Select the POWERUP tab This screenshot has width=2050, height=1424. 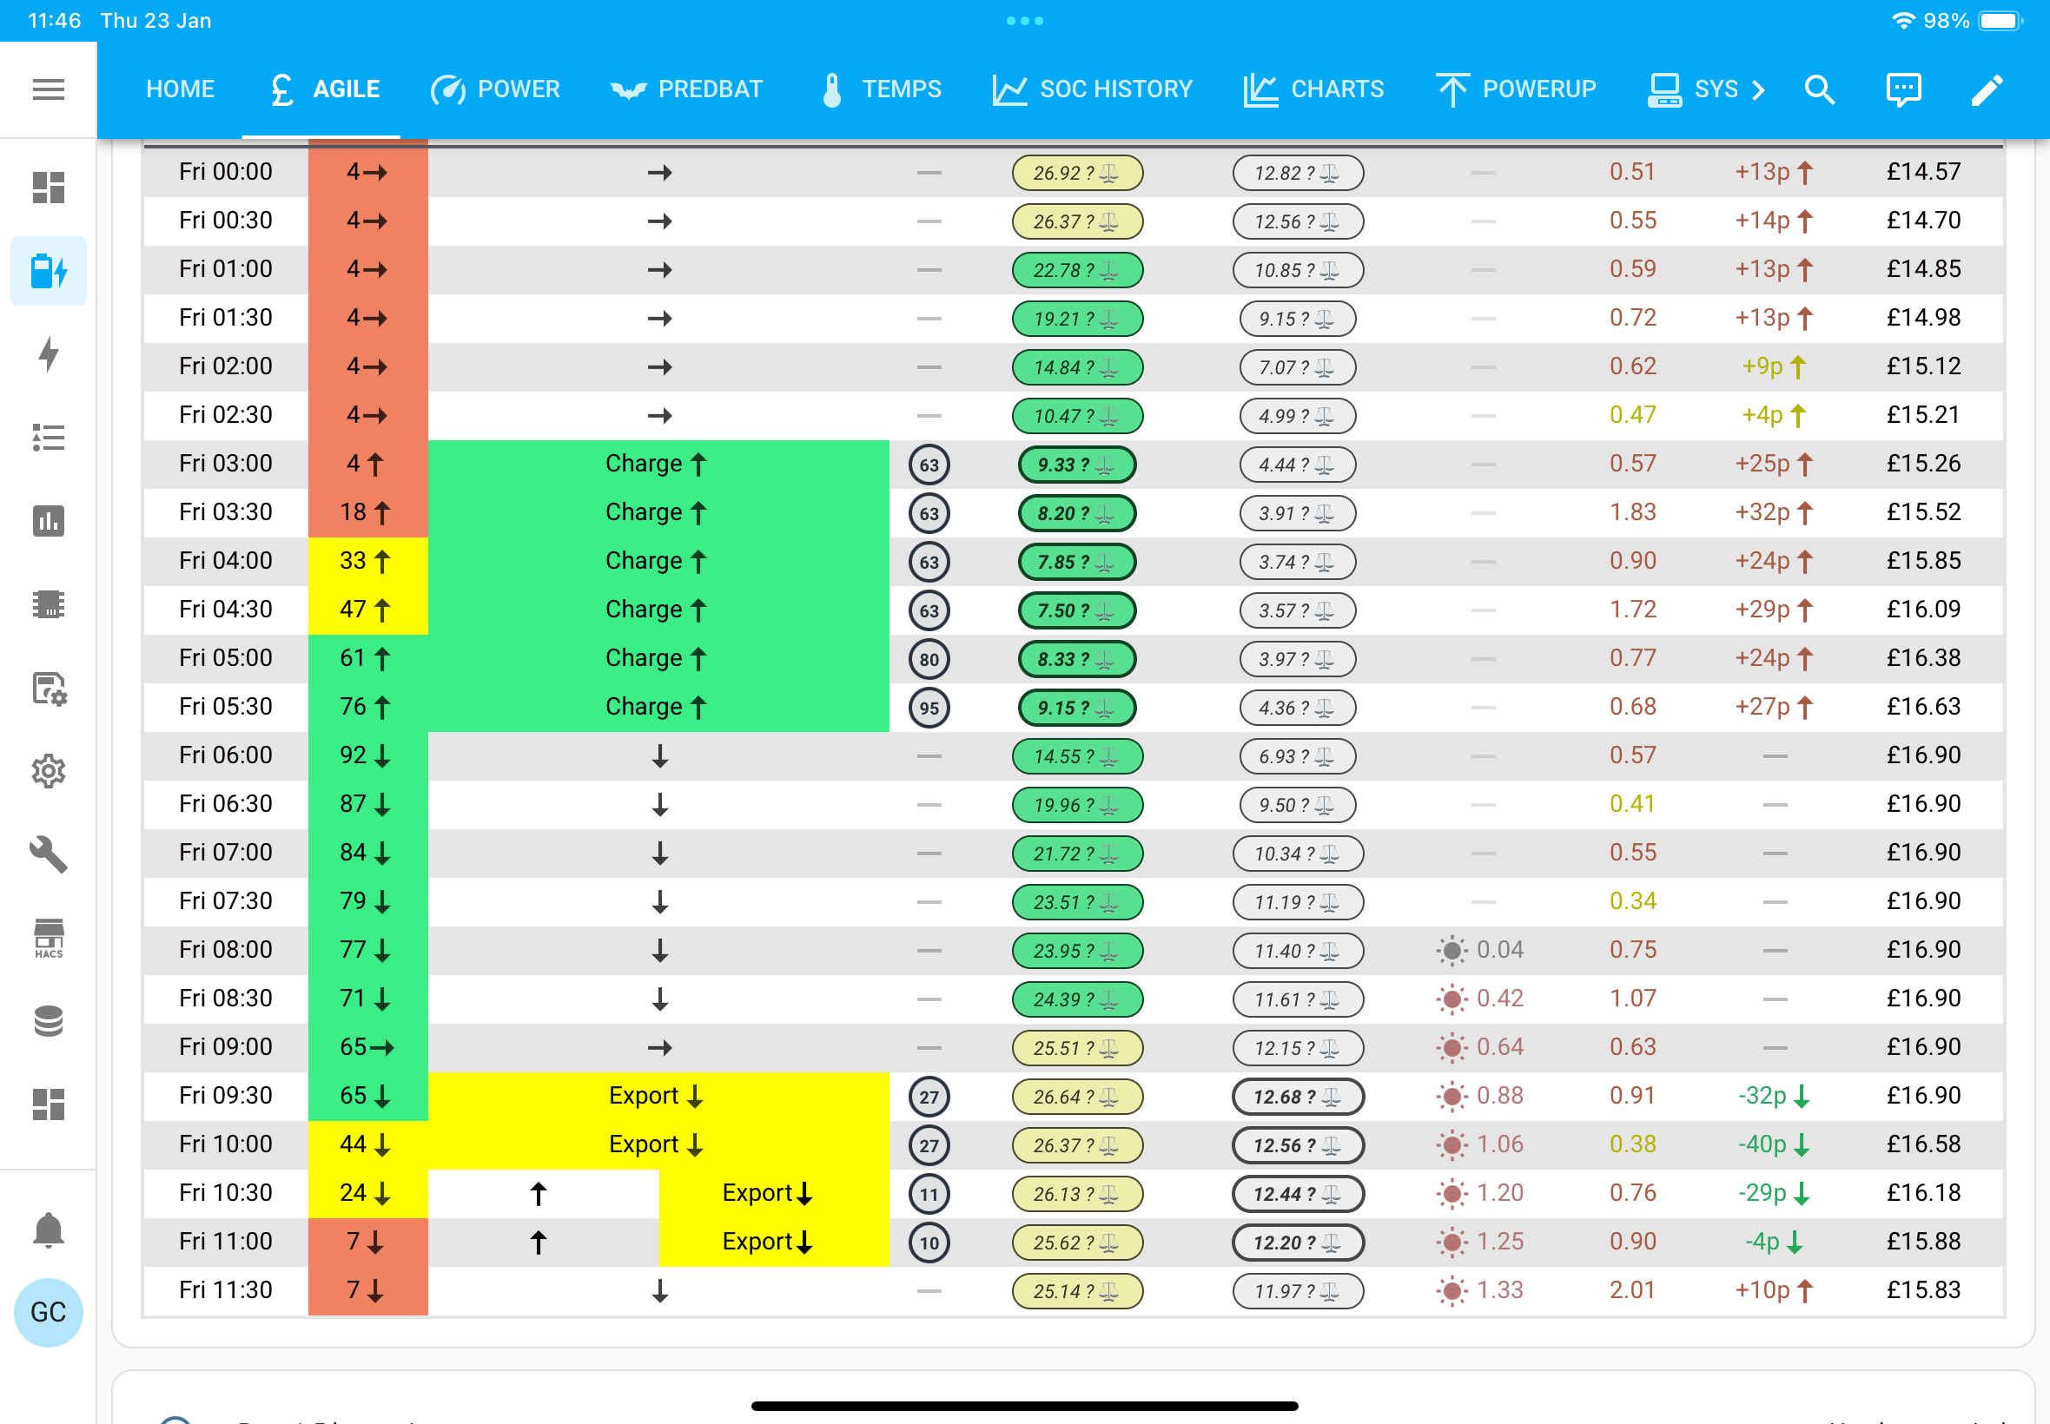(x=1517, y=89)
